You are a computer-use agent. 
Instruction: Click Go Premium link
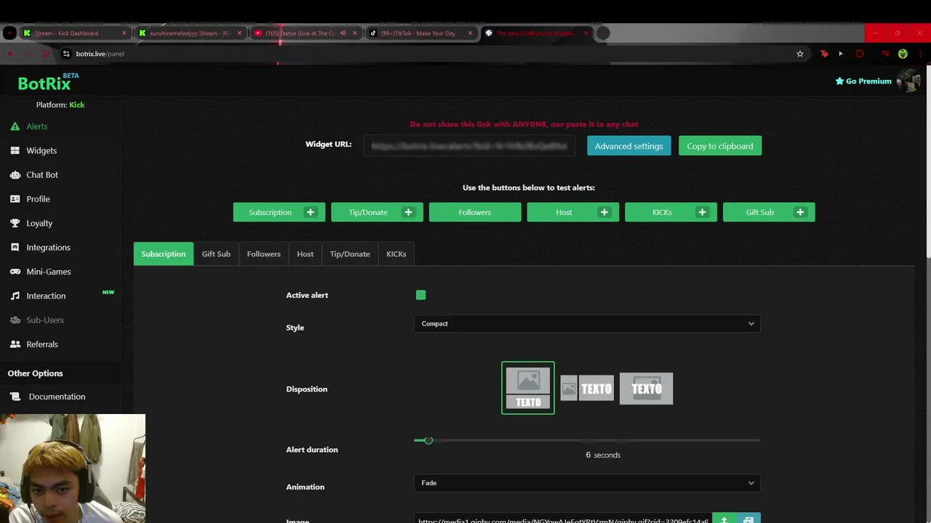coord(863,81)
